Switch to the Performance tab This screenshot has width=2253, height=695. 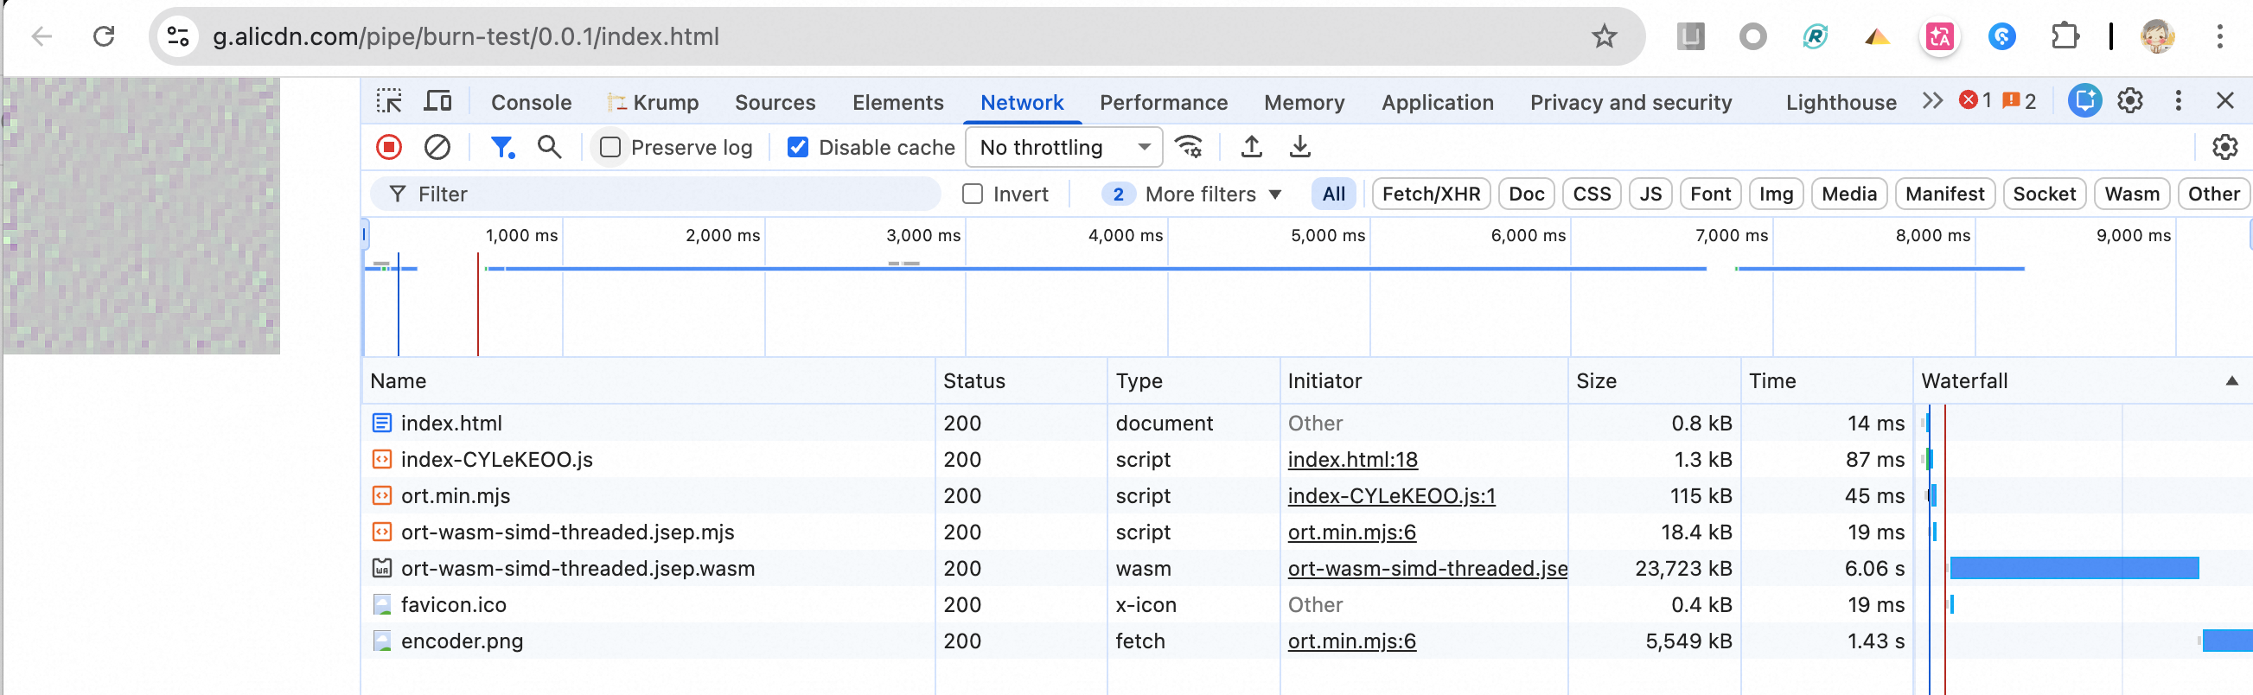click(x=1163, y=102)
